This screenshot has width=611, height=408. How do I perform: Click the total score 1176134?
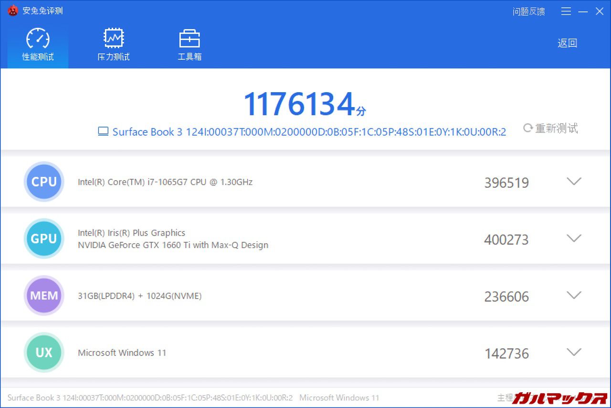pyautogui.click(x=299, y=104)
